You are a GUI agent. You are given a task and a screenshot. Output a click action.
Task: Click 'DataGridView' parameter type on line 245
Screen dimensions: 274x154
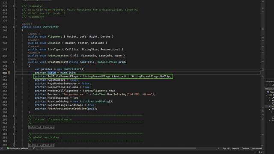coord(107,62)
